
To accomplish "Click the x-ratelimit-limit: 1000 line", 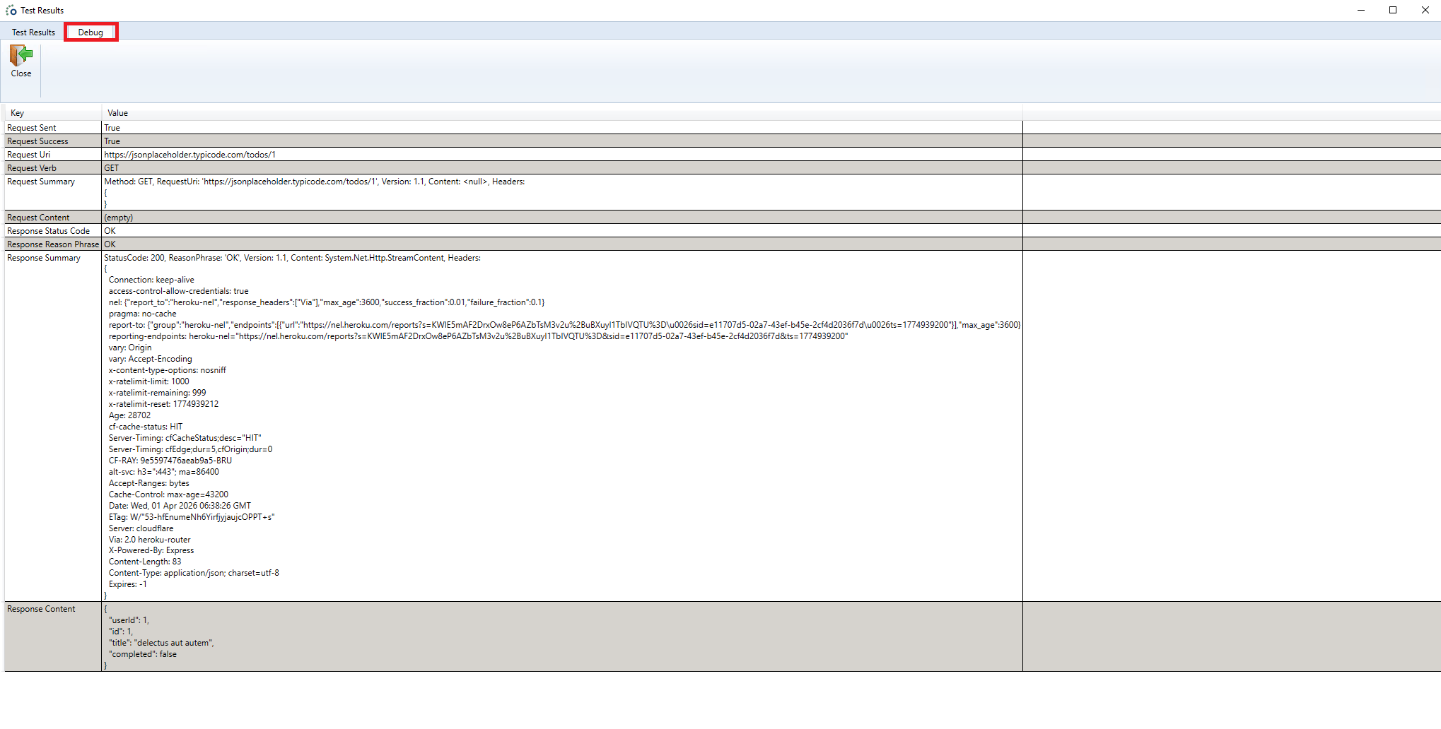I will [149, 381].
